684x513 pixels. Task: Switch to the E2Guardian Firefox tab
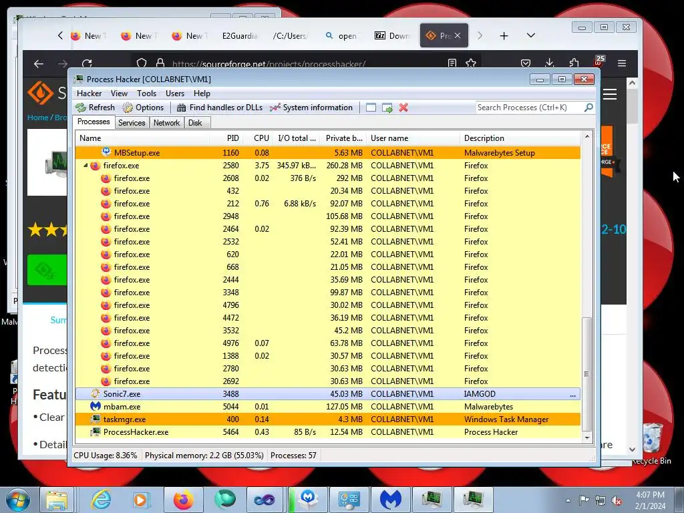(240, 36)
